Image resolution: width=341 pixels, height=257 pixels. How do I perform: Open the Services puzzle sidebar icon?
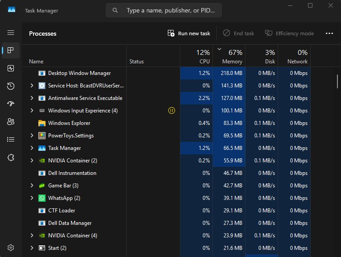click(11, 158)
